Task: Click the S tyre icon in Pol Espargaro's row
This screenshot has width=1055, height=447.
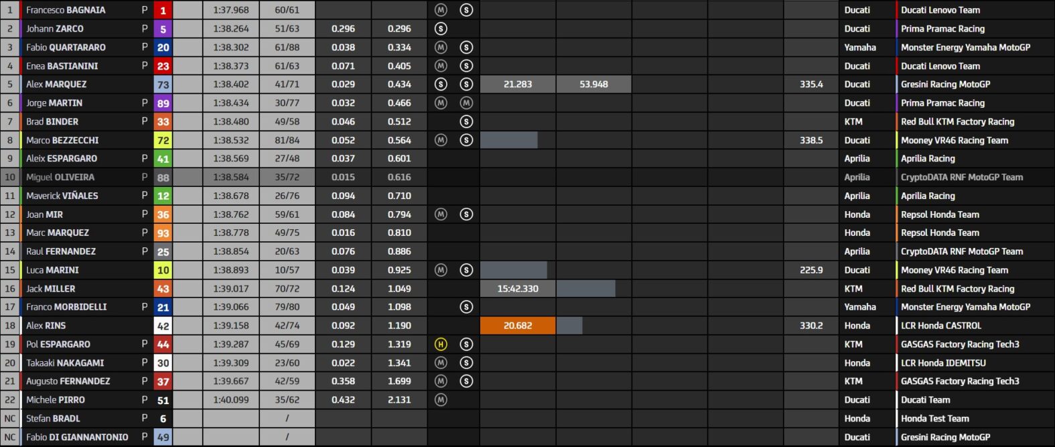Action: [466, 344]
